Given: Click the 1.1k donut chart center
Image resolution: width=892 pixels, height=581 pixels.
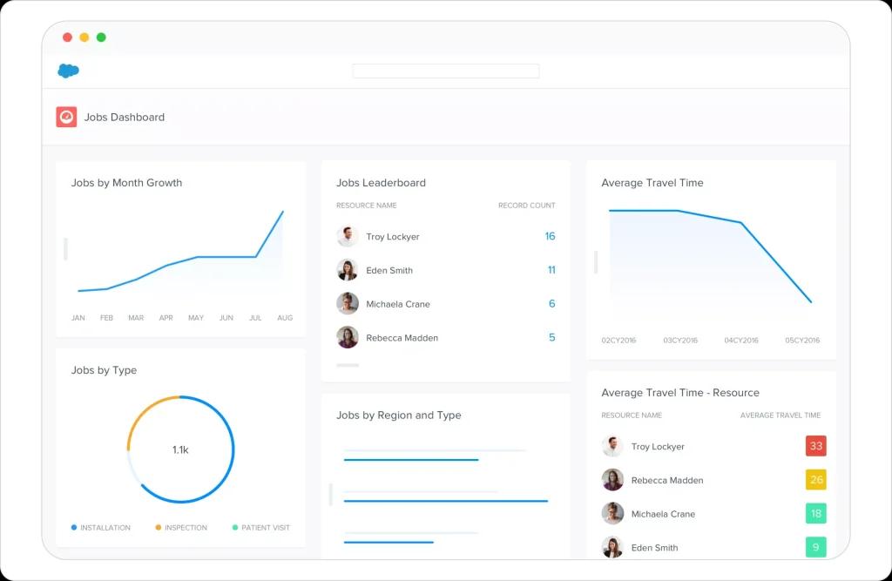Looking at the screenshot, I should pos(180,450).
